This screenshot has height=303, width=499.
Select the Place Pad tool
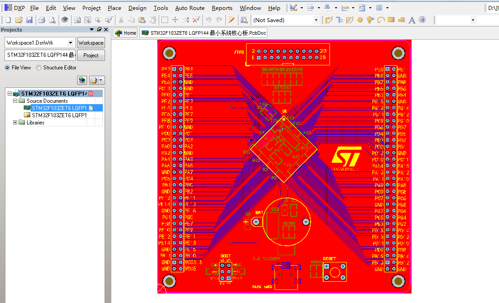pos(360,20)
